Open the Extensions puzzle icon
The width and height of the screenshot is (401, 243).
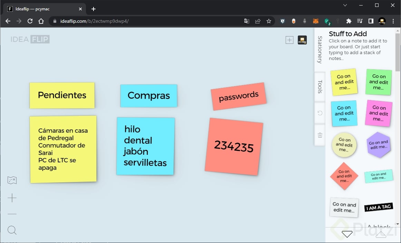pos(349,21)
